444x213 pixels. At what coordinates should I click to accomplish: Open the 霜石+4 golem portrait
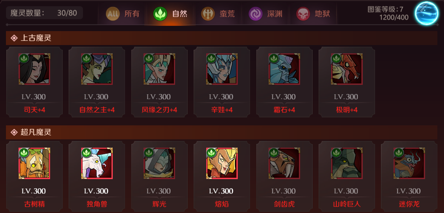pos(284,69)
